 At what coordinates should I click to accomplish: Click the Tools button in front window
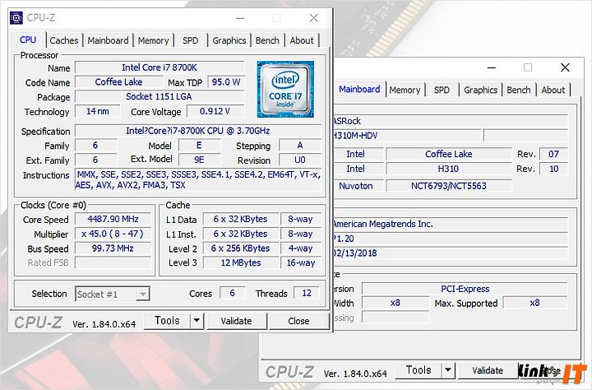167,321
